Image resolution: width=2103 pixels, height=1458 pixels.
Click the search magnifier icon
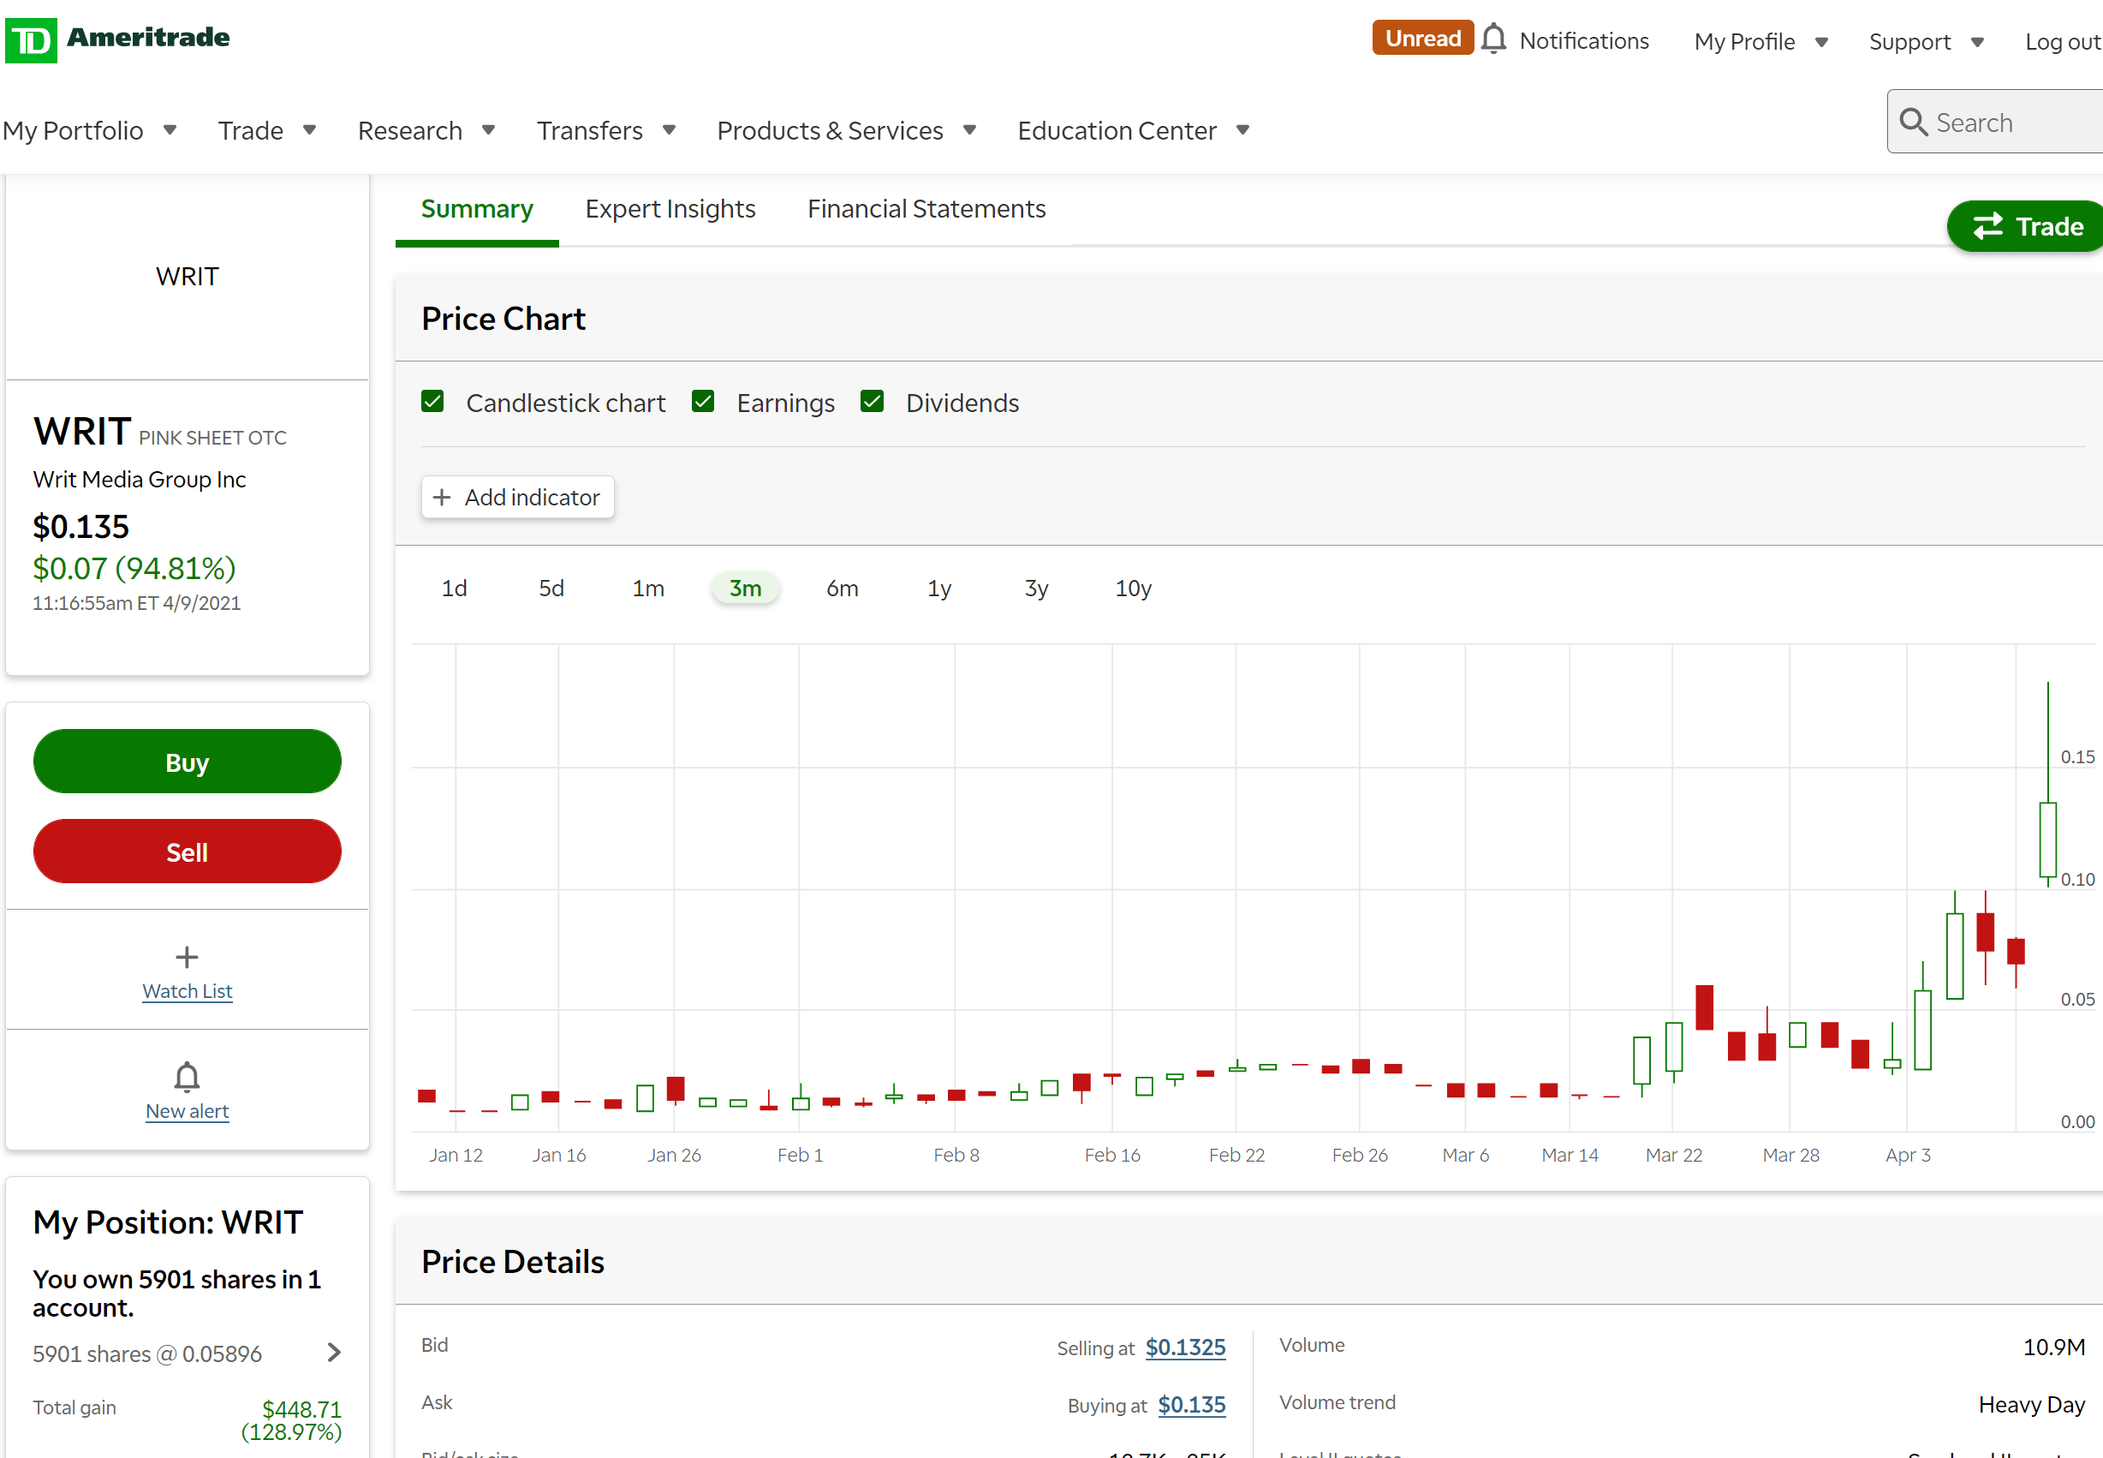[1913, 122]
